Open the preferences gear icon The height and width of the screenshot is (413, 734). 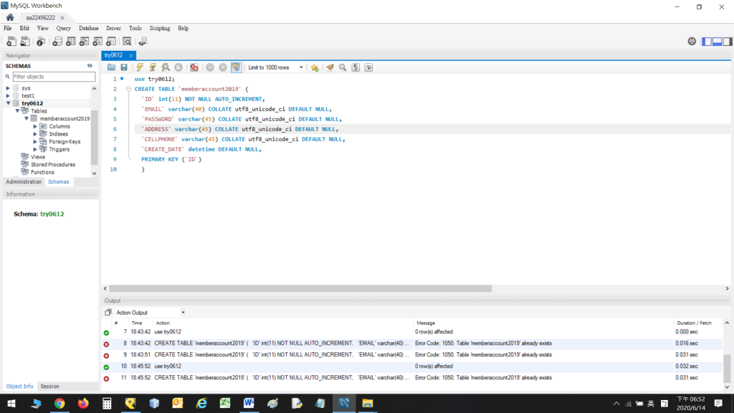[692, 42]
